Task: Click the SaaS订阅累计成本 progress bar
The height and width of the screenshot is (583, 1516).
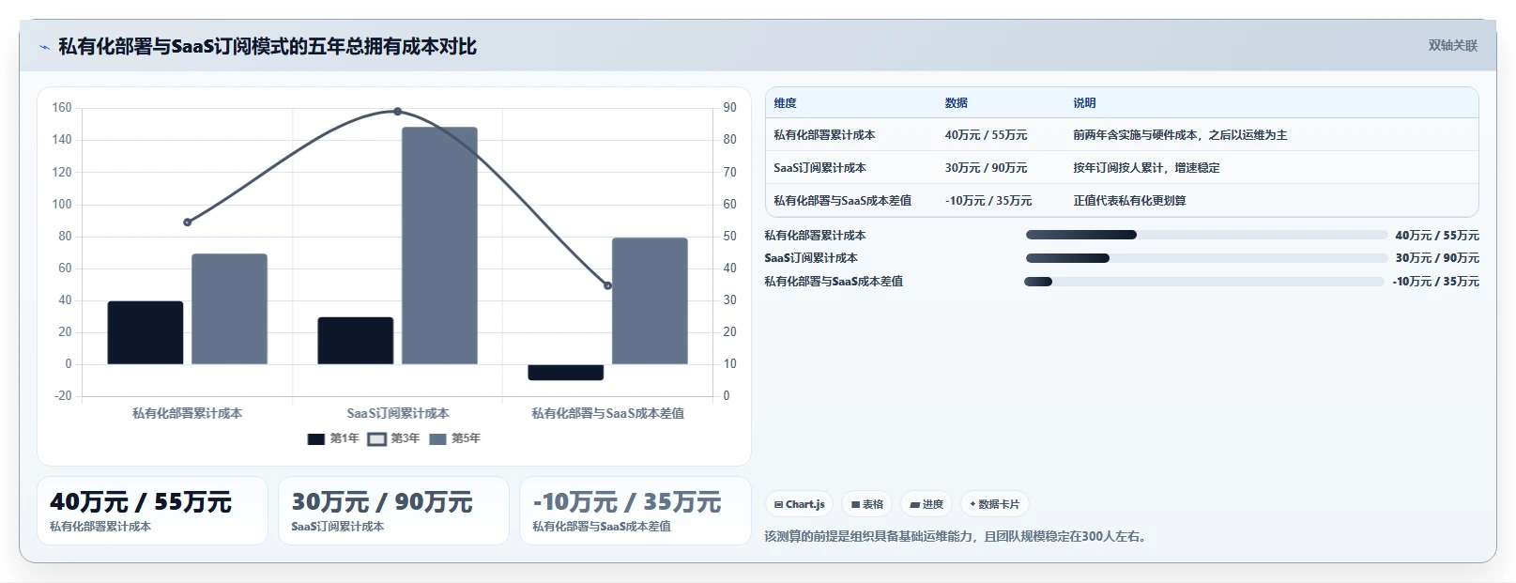Action: coord(1206,258)
